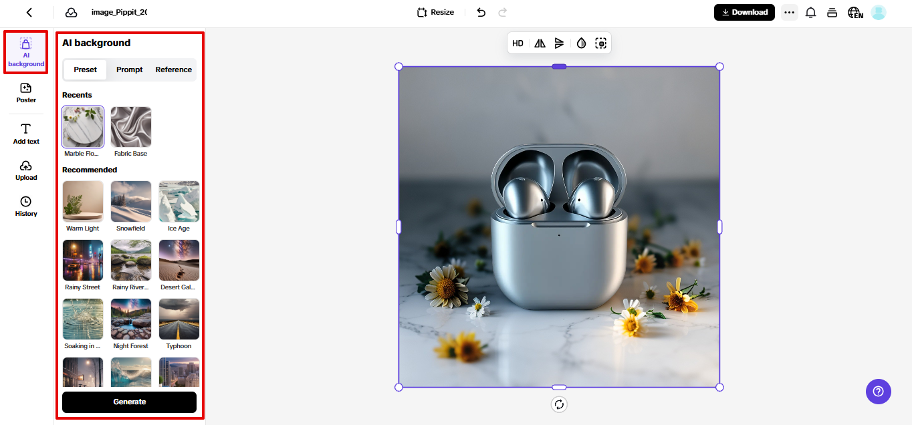Select the Poster tool in the sidebar
This screenshot has height=425, width=912.
pyautogui.click(x=25, y=92)
